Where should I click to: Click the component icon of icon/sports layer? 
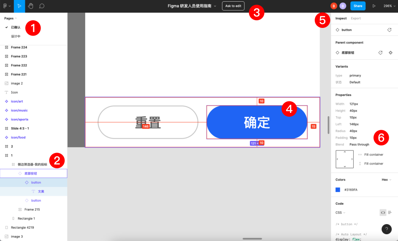point(7,119)
